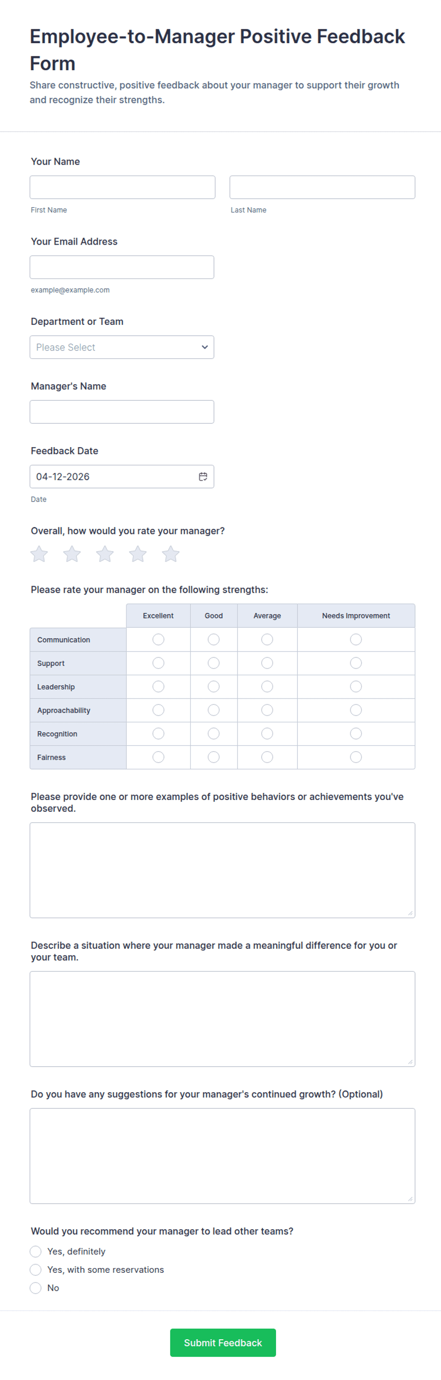Screen dimensions: 441x1380
Task: Select Excellent for Communication
Action: coord(158,639)
